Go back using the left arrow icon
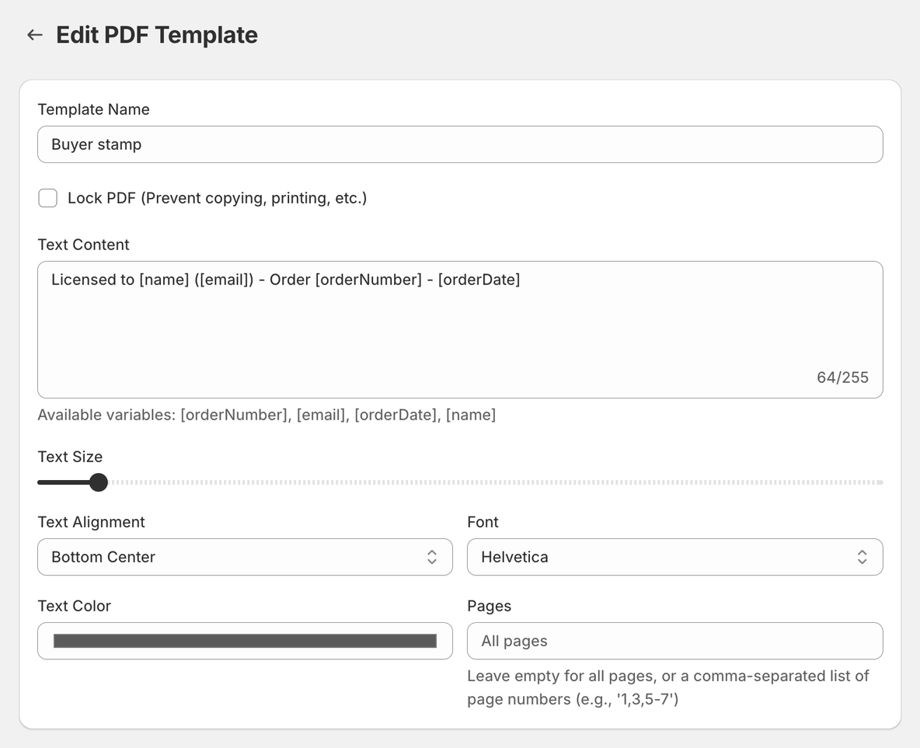Viewport: 920px width, 748px height. point(35,35)
